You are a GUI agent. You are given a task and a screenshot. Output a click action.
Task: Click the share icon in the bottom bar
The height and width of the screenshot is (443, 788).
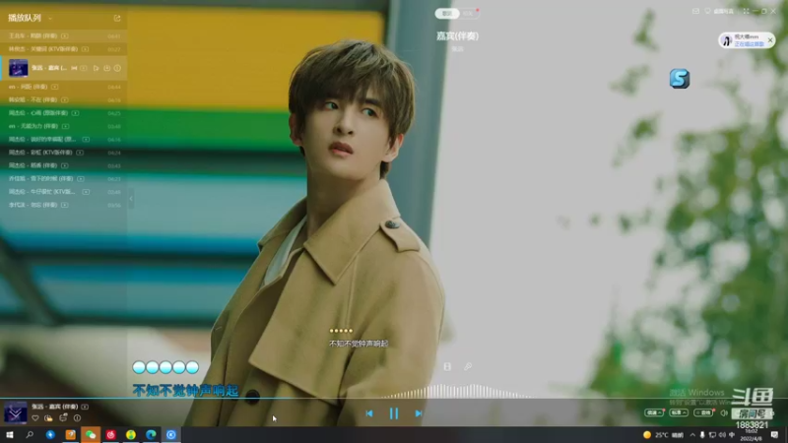(63, 417)
